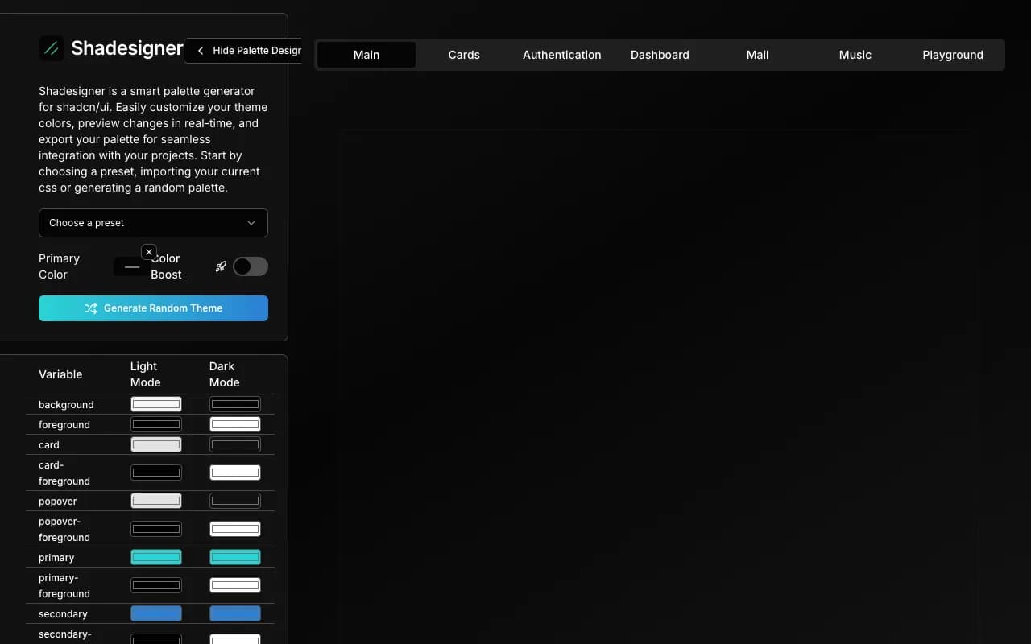Click the left chevron on Hide Palette Designer
1031x644 pixels.
(200, 50)
